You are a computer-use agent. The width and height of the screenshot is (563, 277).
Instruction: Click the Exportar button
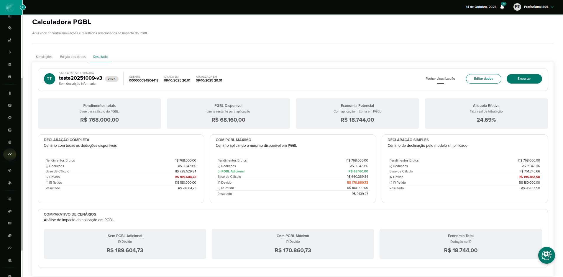[x=524, y=79]
